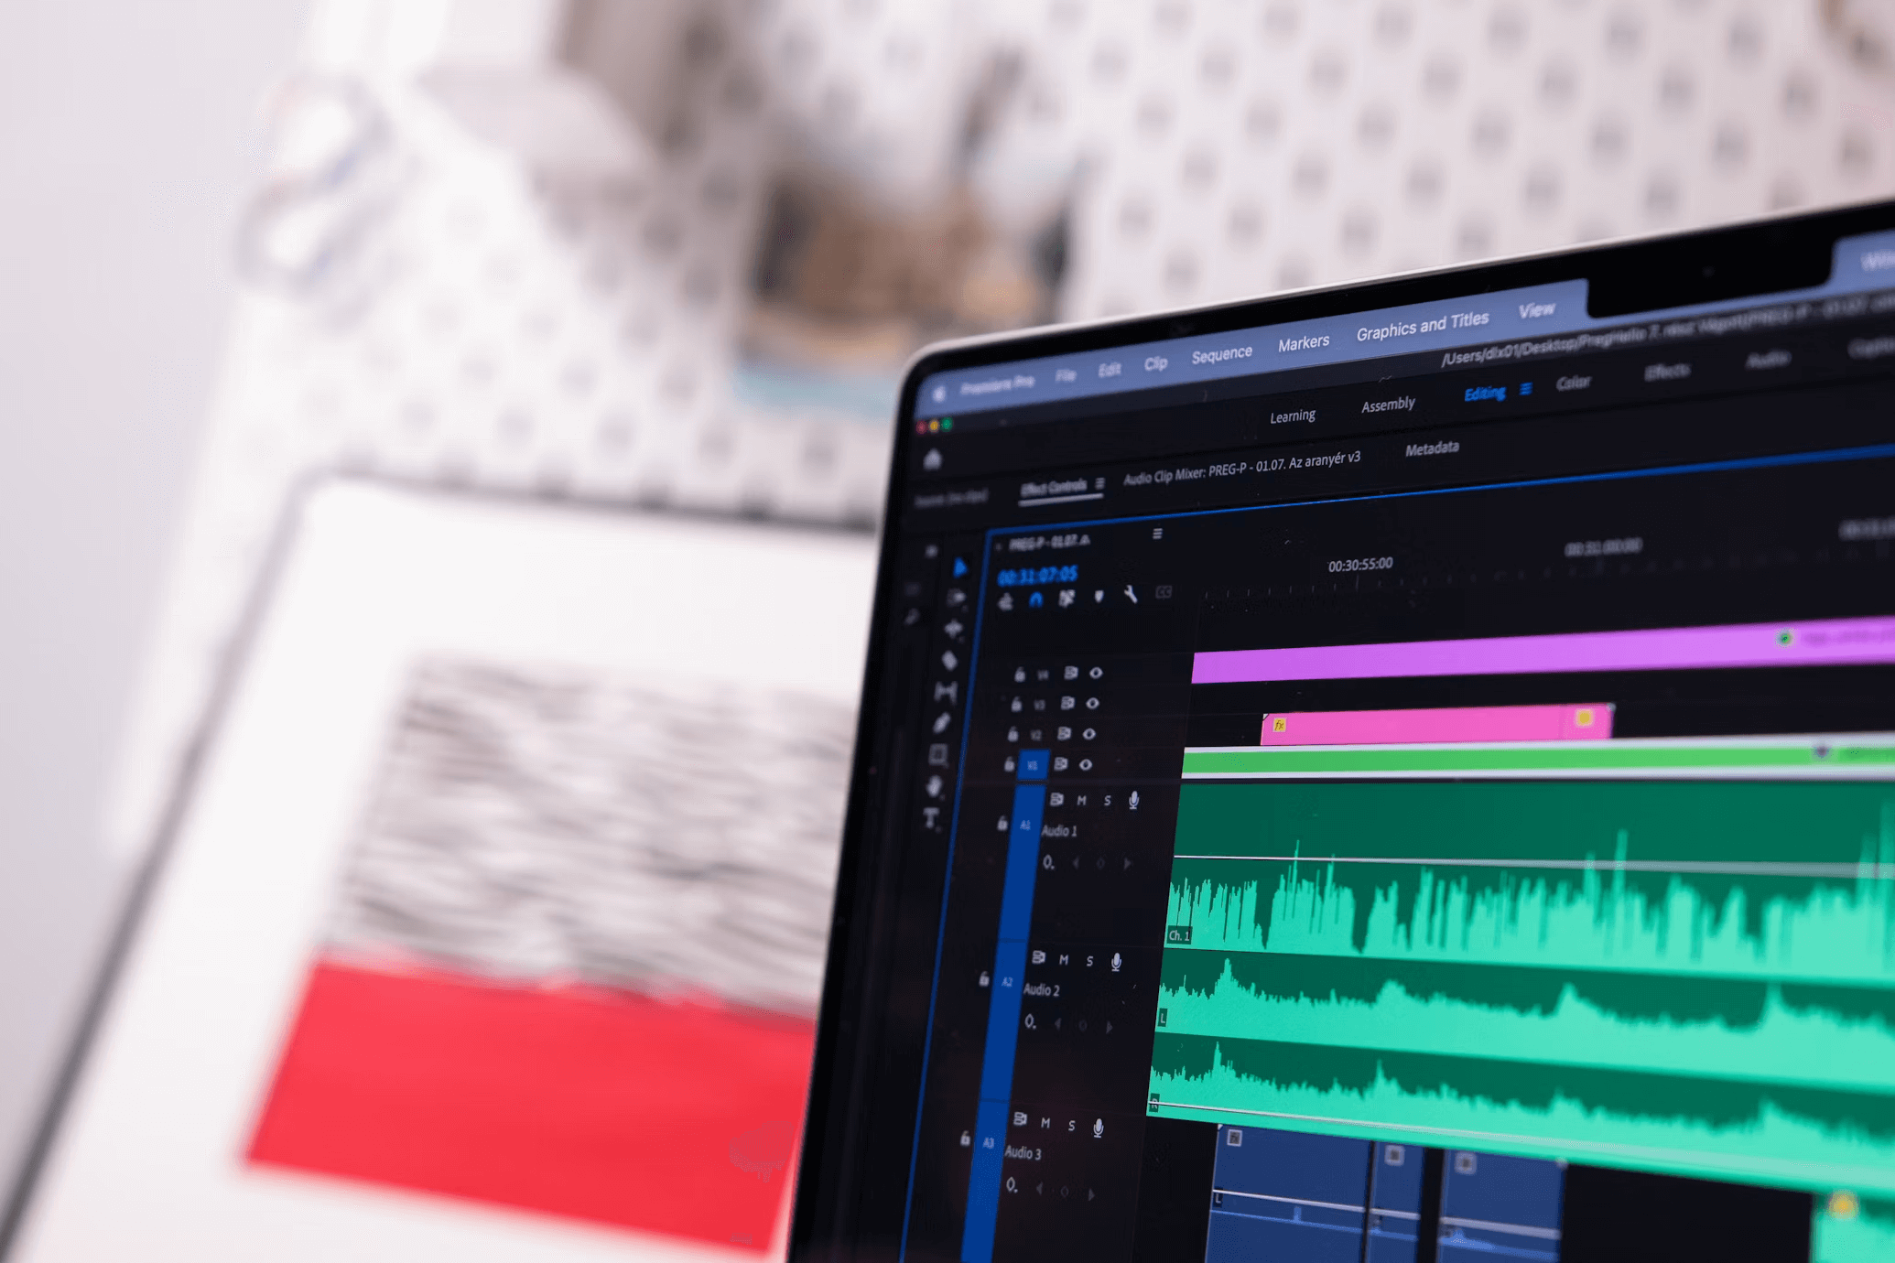Viewport: 1895px width, 1263px height.
Task: Select the Pen tool
Action: 943,723
